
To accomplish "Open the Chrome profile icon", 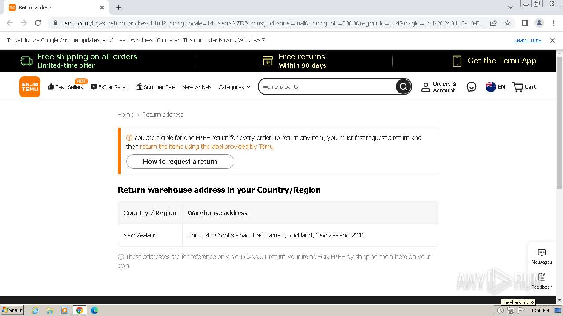I will pos(539,23).
